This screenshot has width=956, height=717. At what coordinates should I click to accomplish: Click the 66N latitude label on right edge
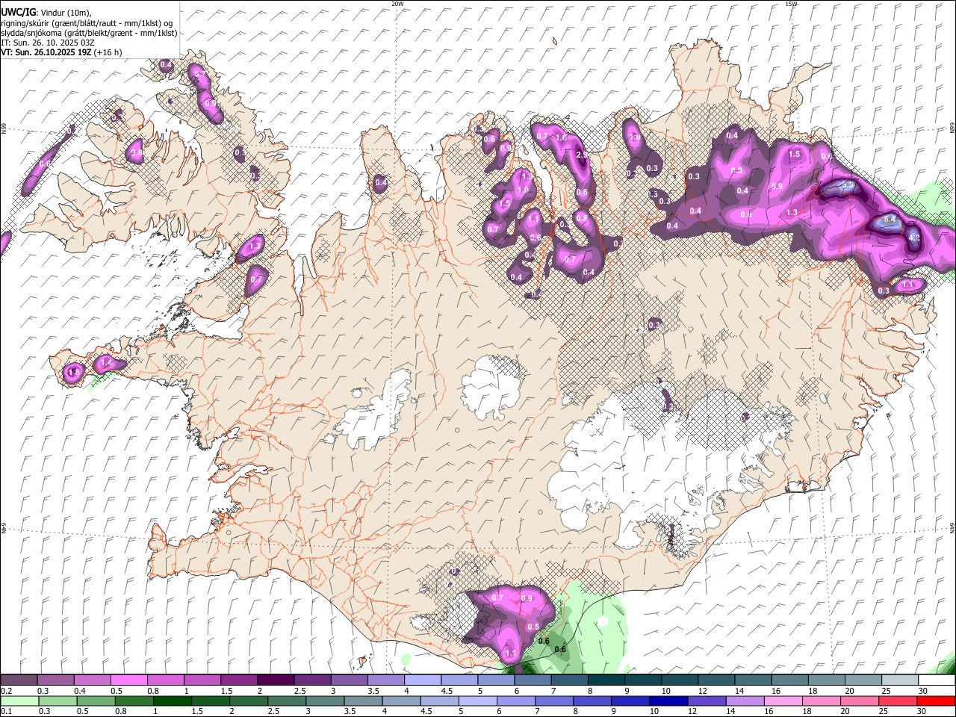pyautogui.click(x=952, y=128)
